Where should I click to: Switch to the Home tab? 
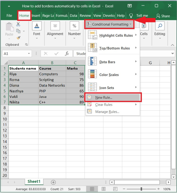tap(24, 16)
